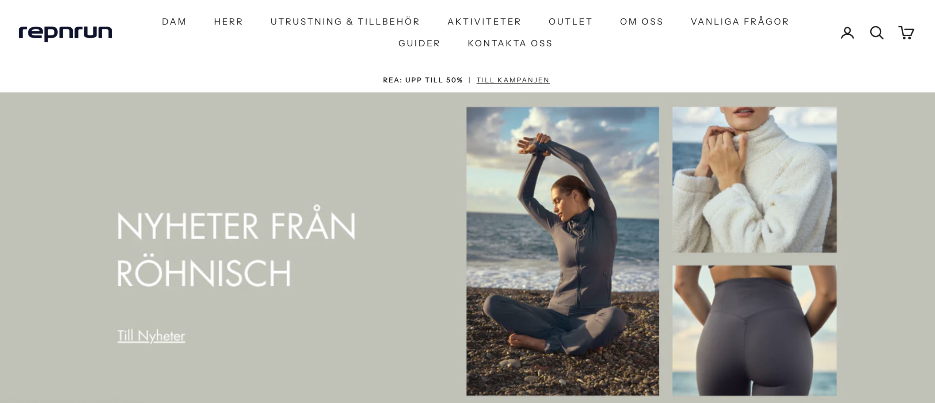Open the white fleece sweater photo
This screenshot has width=935, height=403.
(x=755, y=179)
